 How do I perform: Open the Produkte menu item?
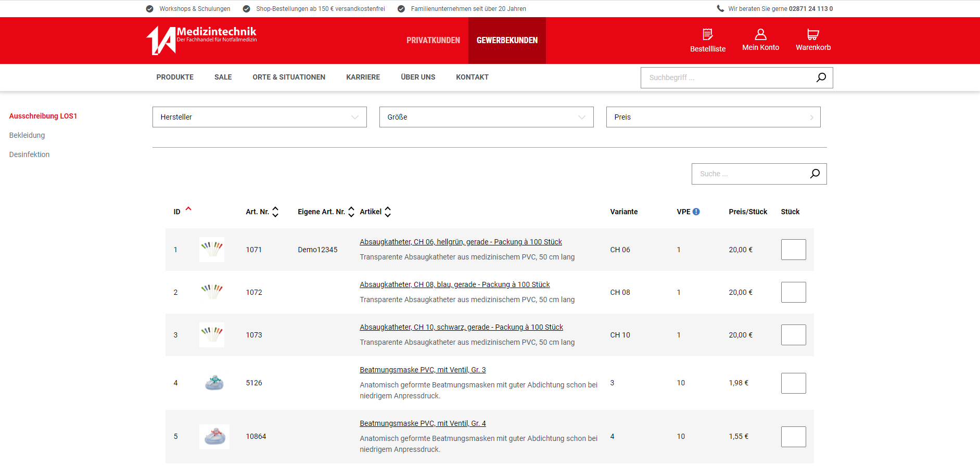[175, 77]
